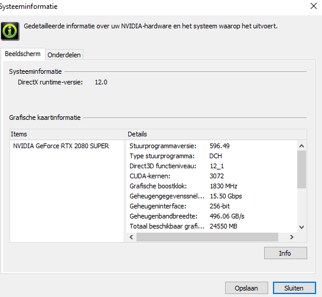
Task: Select NVIDIA GeForce RTX 2080 SUPER item
Action: (61, 146)
